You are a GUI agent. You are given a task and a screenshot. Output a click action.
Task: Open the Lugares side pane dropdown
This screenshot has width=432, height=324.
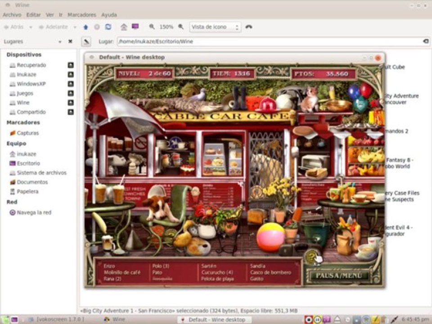tap(60, 41)
